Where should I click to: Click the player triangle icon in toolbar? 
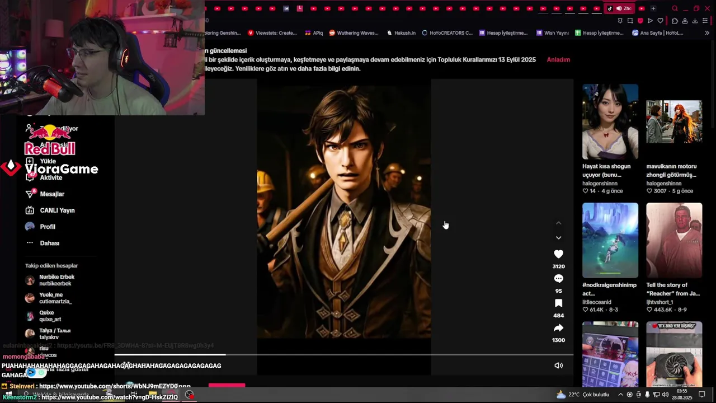(650, 21)
